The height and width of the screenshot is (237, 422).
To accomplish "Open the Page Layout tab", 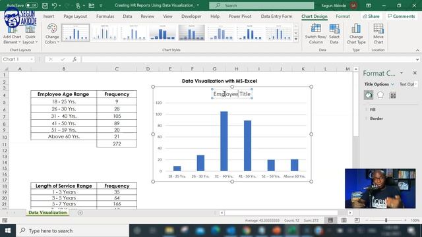I will point(75,16).
